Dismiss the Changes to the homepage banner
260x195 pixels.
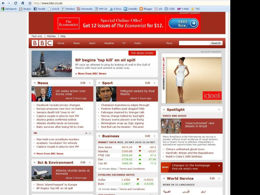219,166
